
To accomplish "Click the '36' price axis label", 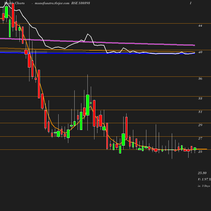I will 200,78.
